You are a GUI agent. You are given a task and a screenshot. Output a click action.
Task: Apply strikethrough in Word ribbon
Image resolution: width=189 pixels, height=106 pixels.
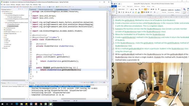[x=126, y=12]
